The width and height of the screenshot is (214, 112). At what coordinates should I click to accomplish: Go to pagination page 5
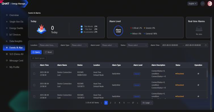point(124,103)
